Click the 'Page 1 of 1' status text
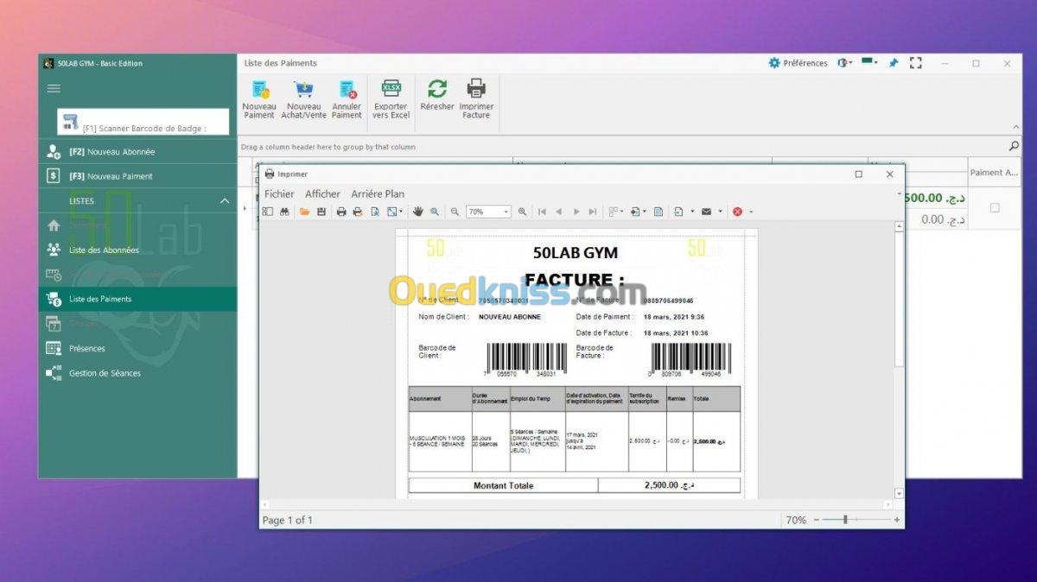The height and width of the screenshot is (582, 1037). 288,520
